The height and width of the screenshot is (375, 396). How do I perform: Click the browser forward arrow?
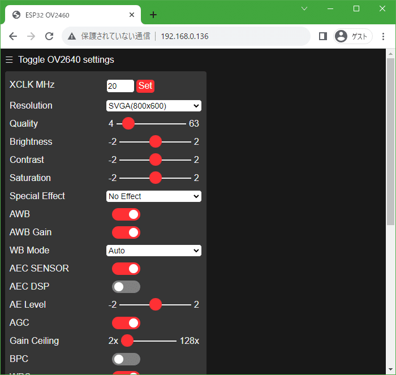tap(31, 36)
